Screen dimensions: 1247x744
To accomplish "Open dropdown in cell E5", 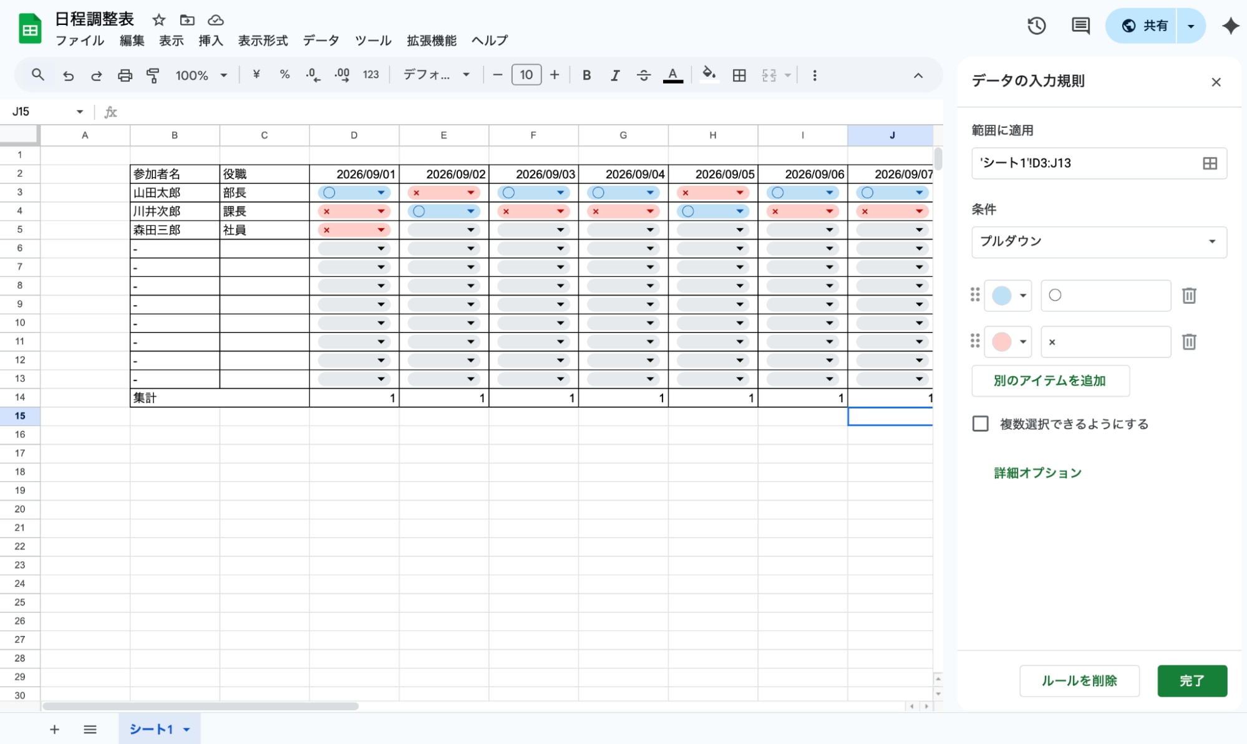I will pyautogui.click(x=470, y=230).
